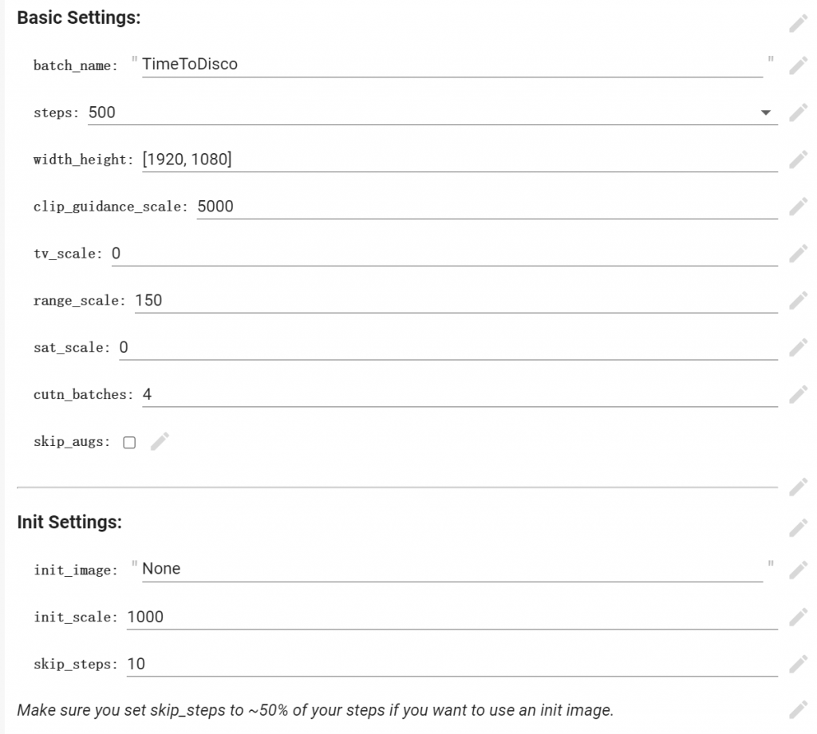Click the tv_scale value field
Viewport: 817px width, 734px height.
(x=444, y=254)
